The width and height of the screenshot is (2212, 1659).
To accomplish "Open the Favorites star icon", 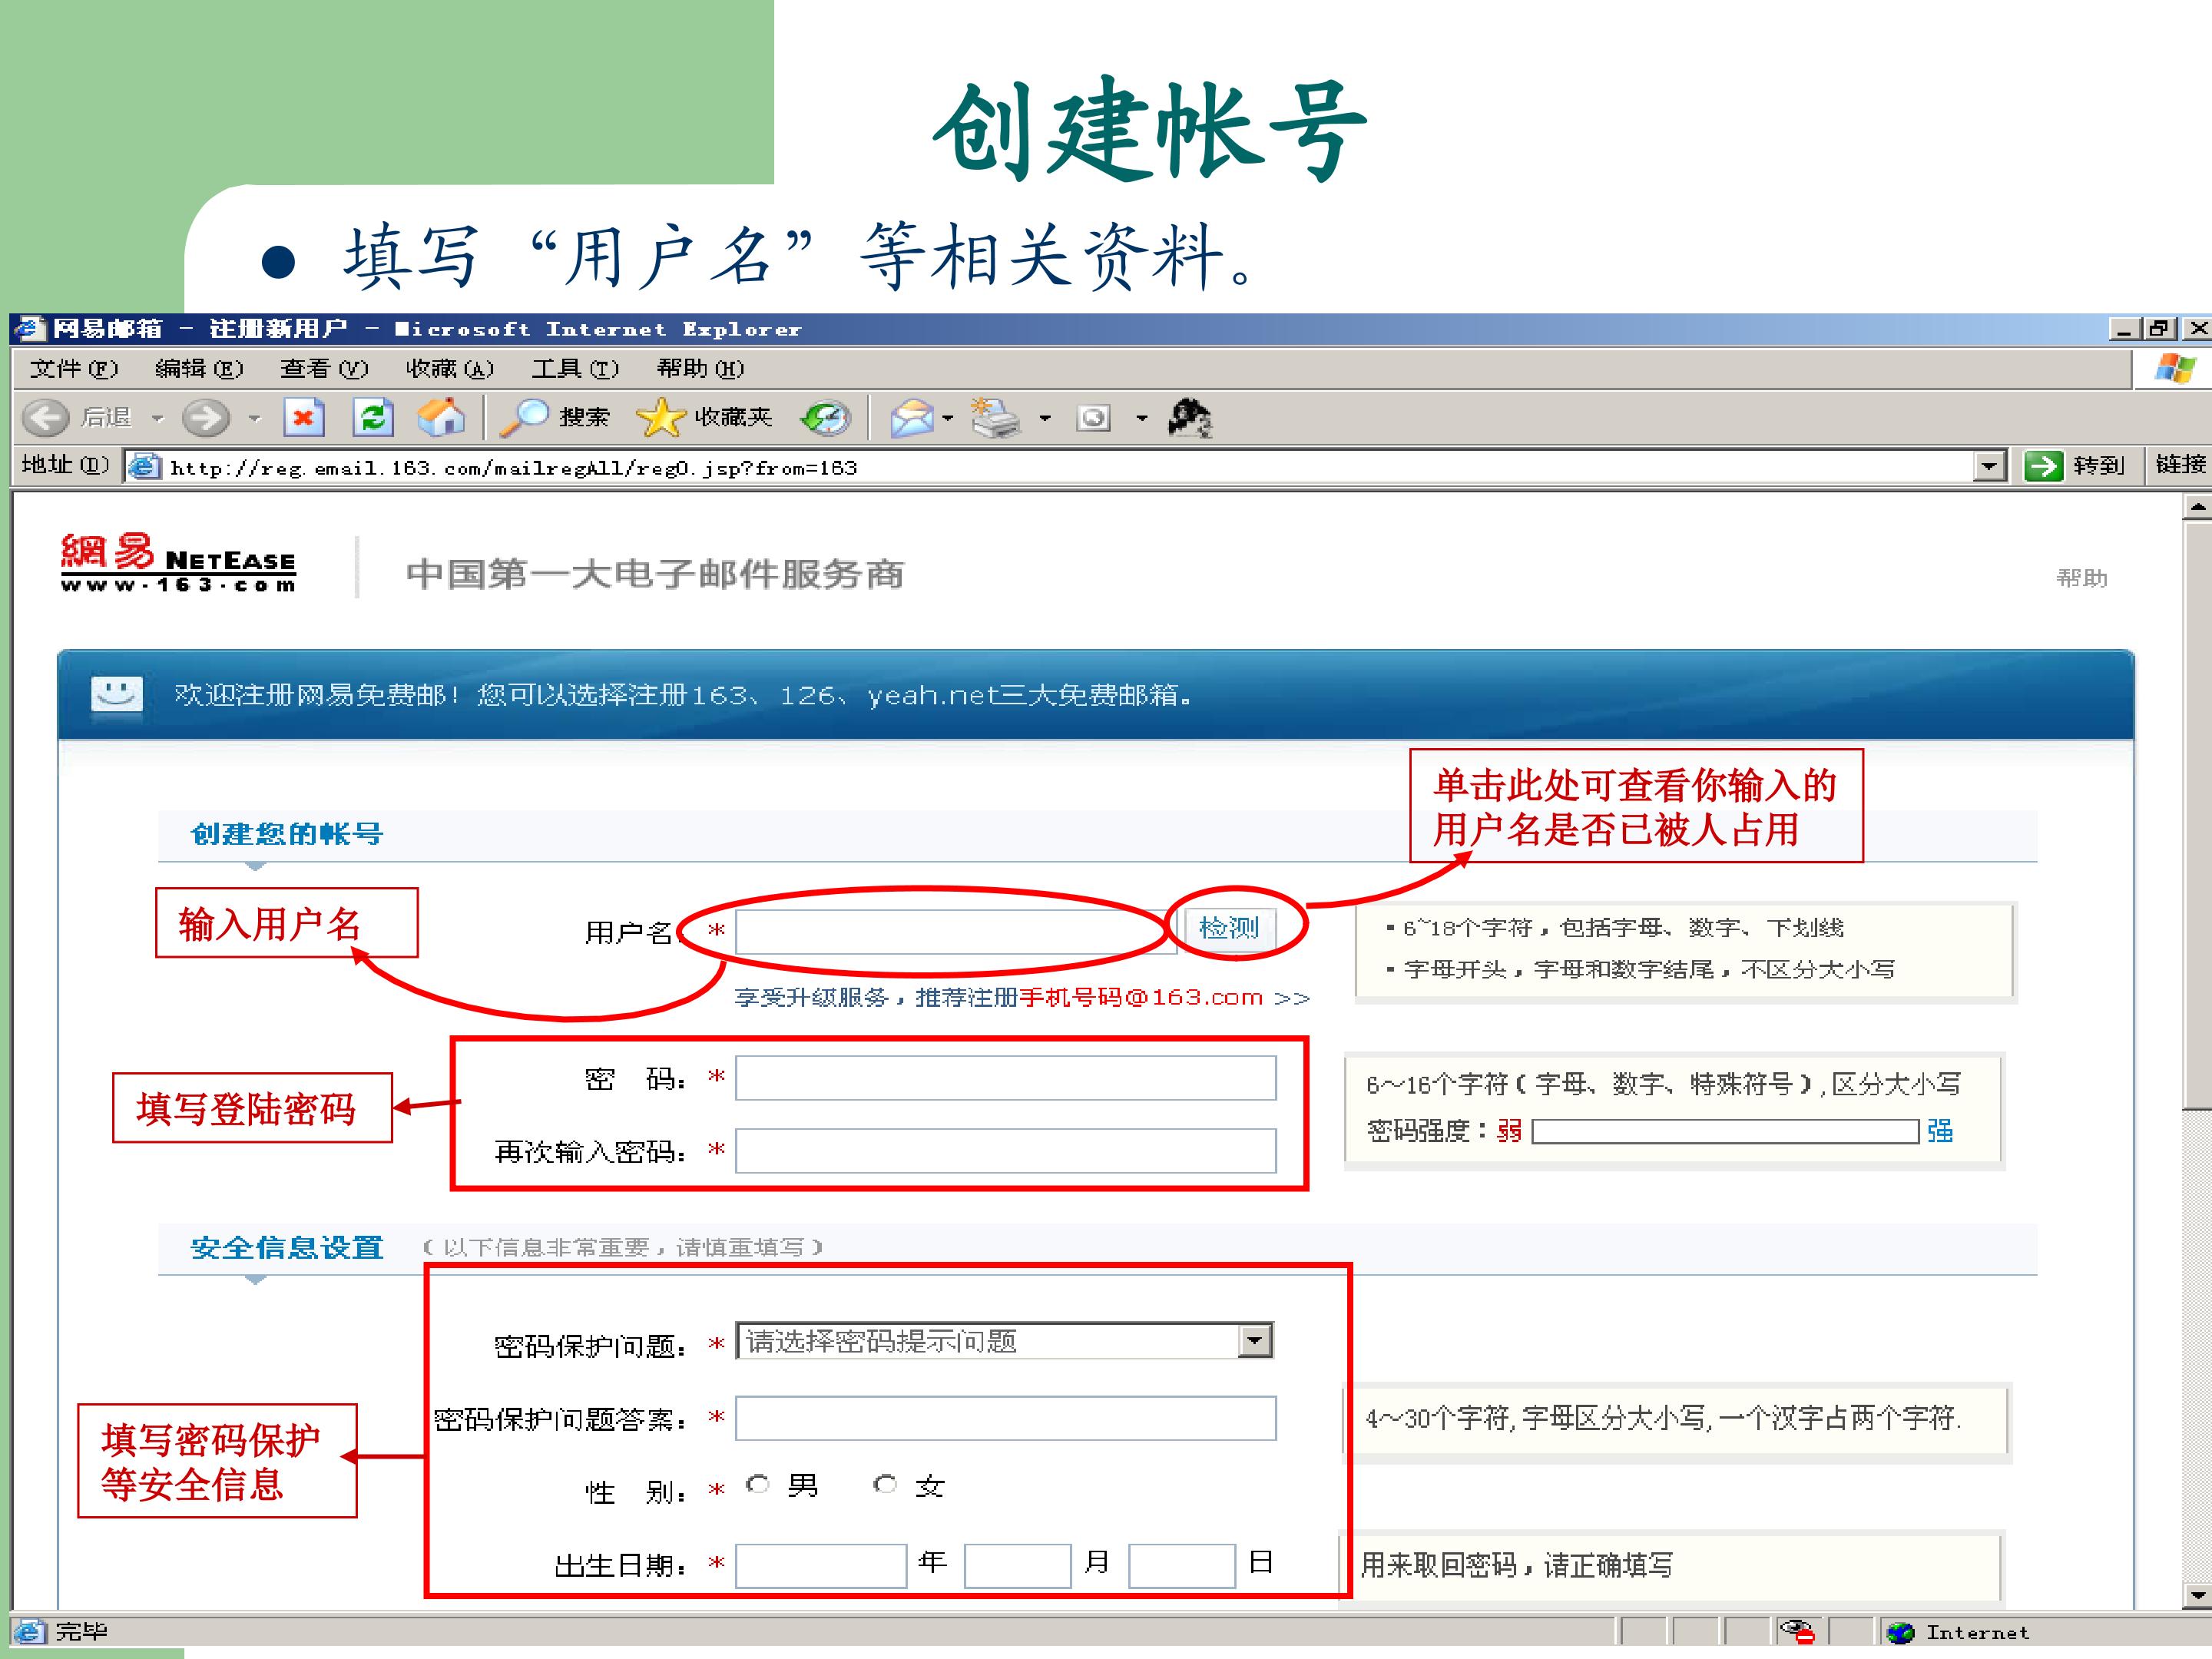I will [x=660, y=417].
